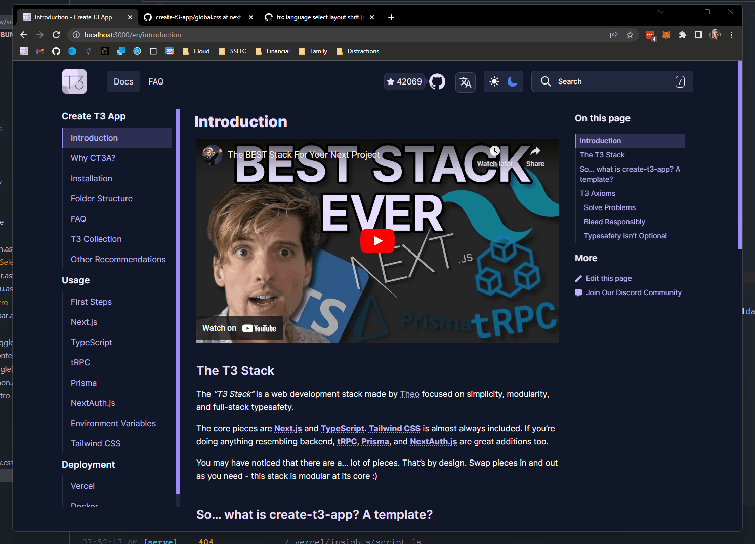Viewport: 755px width, 544px height.
Task: Click the left sidebar purple scrollbar
Action: 178,302
